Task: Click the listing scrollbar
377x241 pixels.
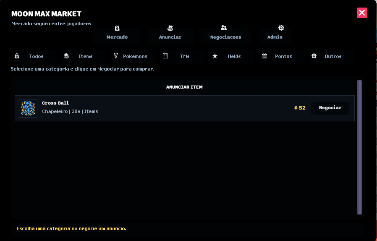Action: (x=359, y=147)
